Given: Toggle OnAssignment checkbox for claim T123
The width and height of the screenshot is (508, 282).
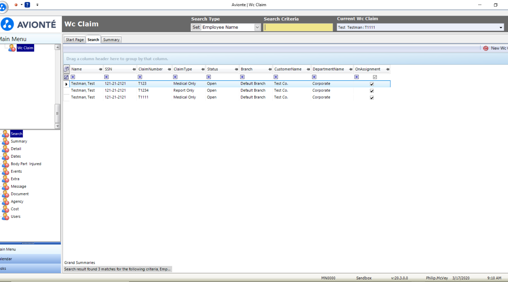Looking at the screenshot, I should pos(372,84).
